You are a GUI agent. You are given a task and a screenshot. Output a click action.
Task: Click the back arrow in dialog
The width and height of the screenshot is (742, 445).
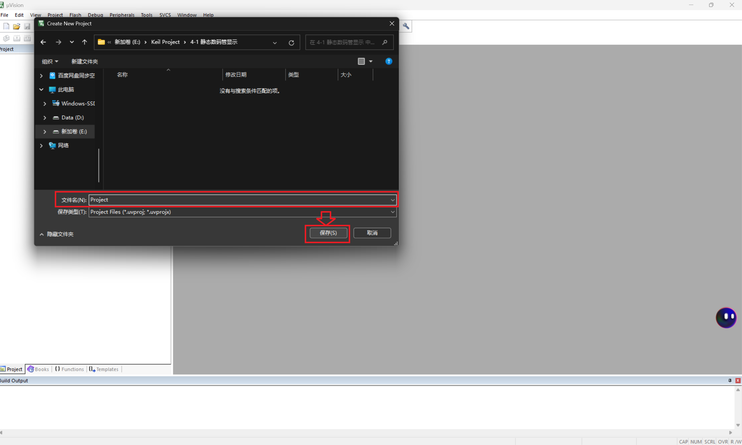(43, 42)
